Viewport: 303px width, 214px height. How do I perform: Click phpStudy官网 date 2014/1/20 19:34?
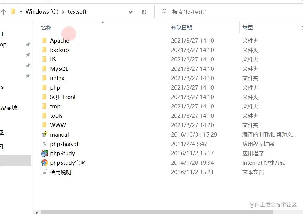(x=192, y=163)
